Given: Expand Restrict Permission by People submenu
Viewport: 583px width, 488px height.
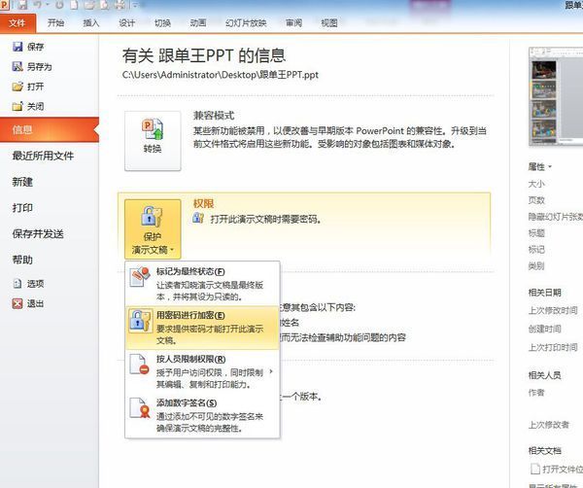Looking at the screenshot, I should point(202,371).
